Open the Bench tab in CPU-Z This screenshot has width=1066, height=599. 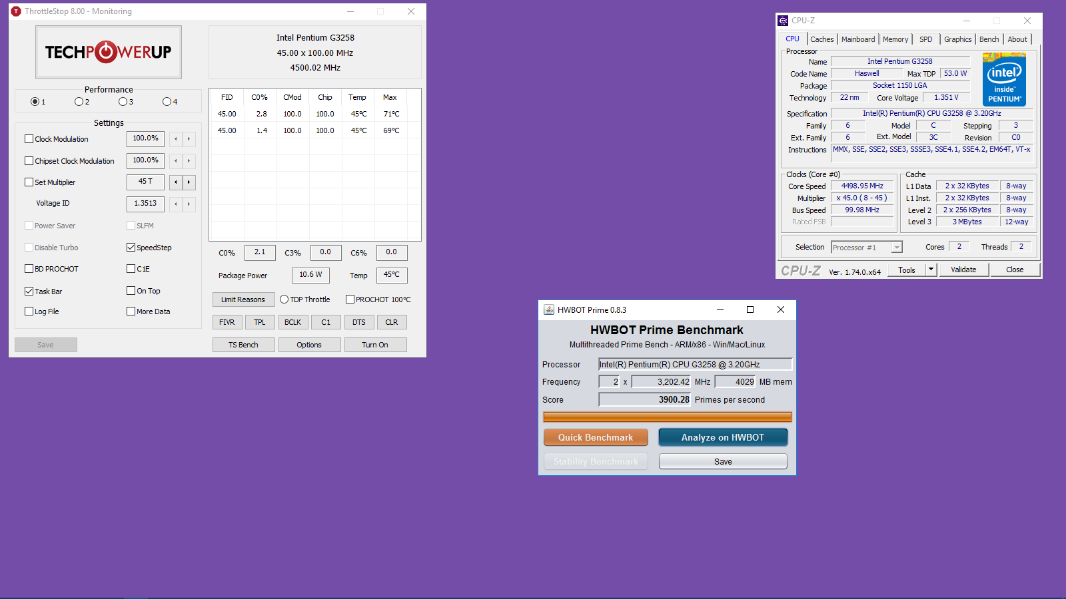pyautogui.click(x=989, y=39)
